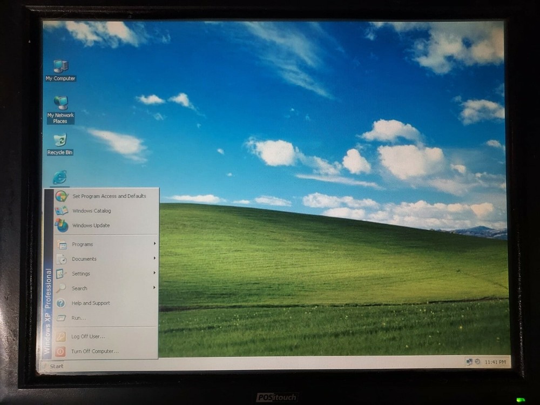
Task: Click the network connection tray icon
Action: (x=469, y=362)
